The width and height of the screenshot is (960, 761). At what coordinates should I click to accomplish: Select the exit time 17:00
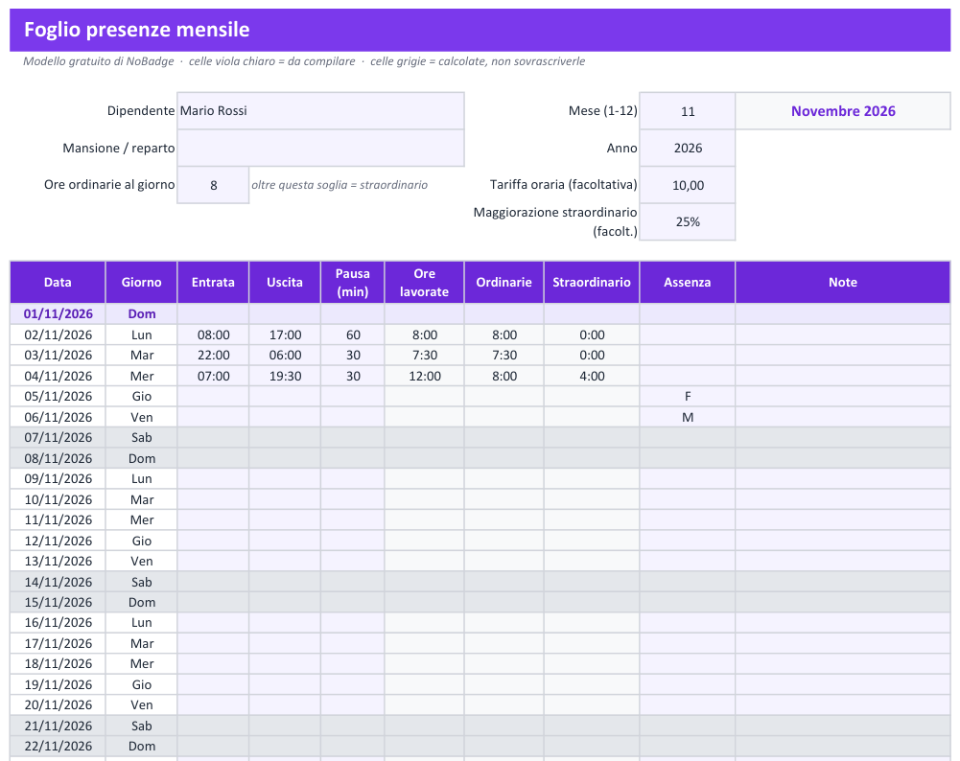click(x=285, y=334)
